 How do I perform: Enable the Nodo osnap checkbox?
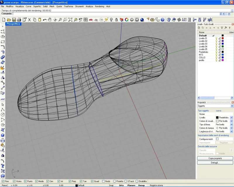click(103, 181)
